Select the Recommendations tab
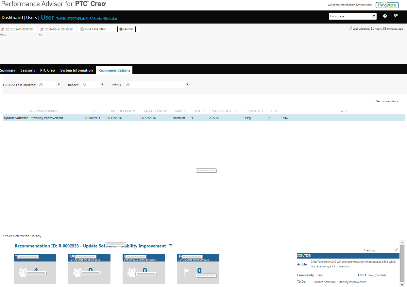This screenshot has height=287, width=407. tap(114, 70)
